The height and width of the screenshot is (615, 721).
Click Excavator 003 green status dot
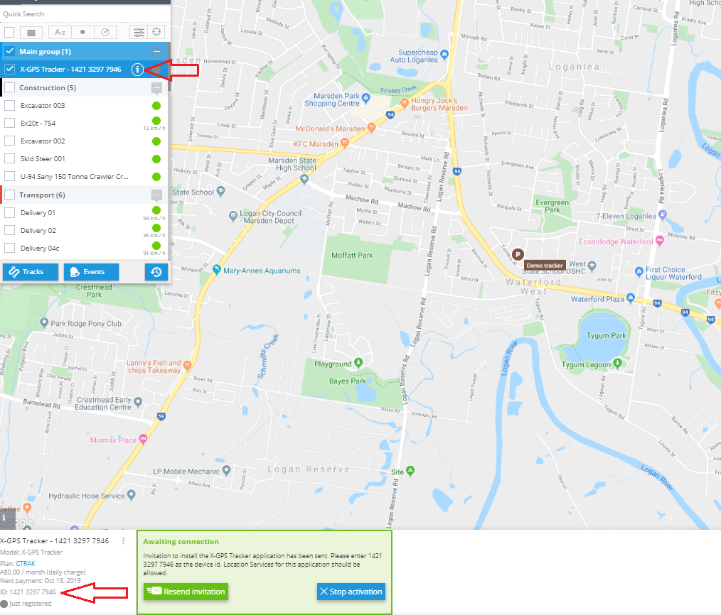[156, 106]
